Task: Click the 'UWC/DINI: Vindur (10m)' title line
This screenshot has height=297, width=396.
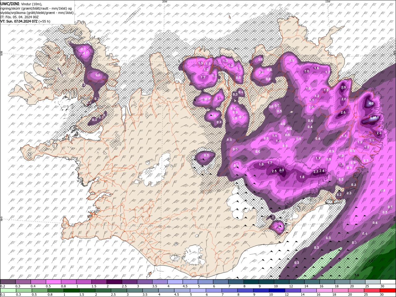Action: (x=21, y=4)
